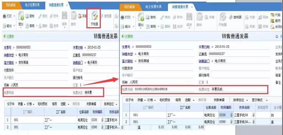283x135 pixels.
Task: Click Copy (复制) in right window toolbar
Action: (x=151, y=17)
